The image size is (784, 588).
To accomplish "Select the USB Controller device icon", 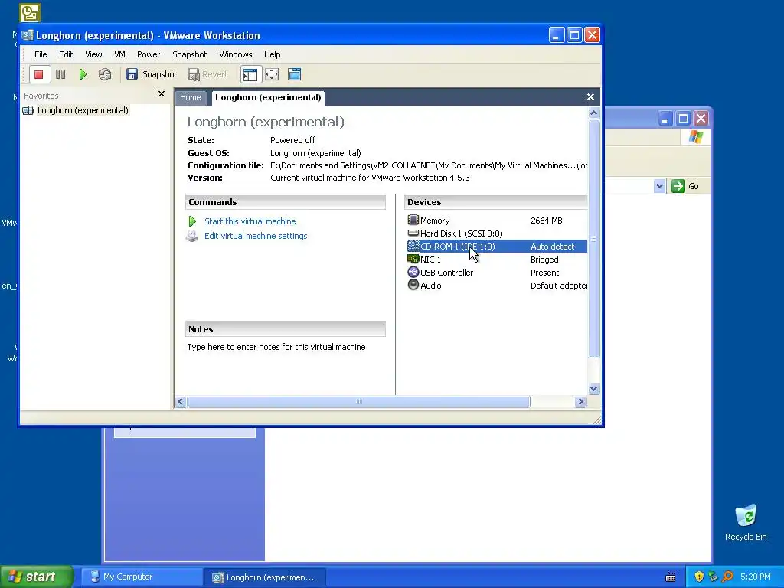I will pos(413,272).
